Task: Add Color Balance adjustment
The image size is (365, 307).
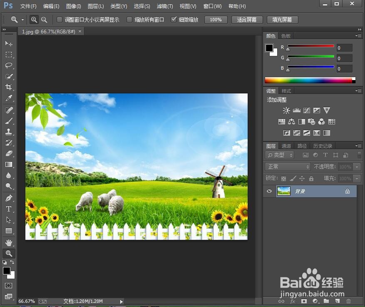Action: [x=291, y=121]
